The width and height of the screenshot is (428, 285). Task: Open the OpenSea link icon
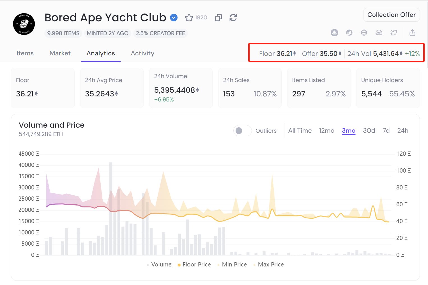(334, 33)
